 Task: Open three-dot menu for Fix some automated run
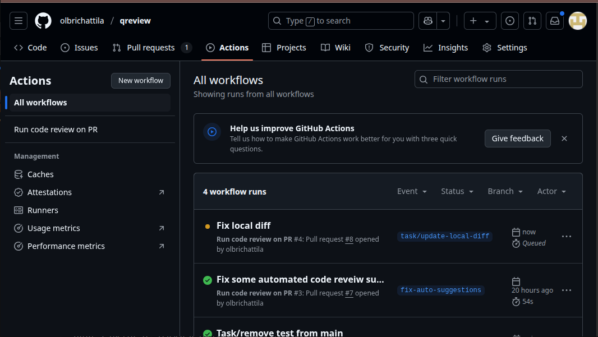[567, 290]
